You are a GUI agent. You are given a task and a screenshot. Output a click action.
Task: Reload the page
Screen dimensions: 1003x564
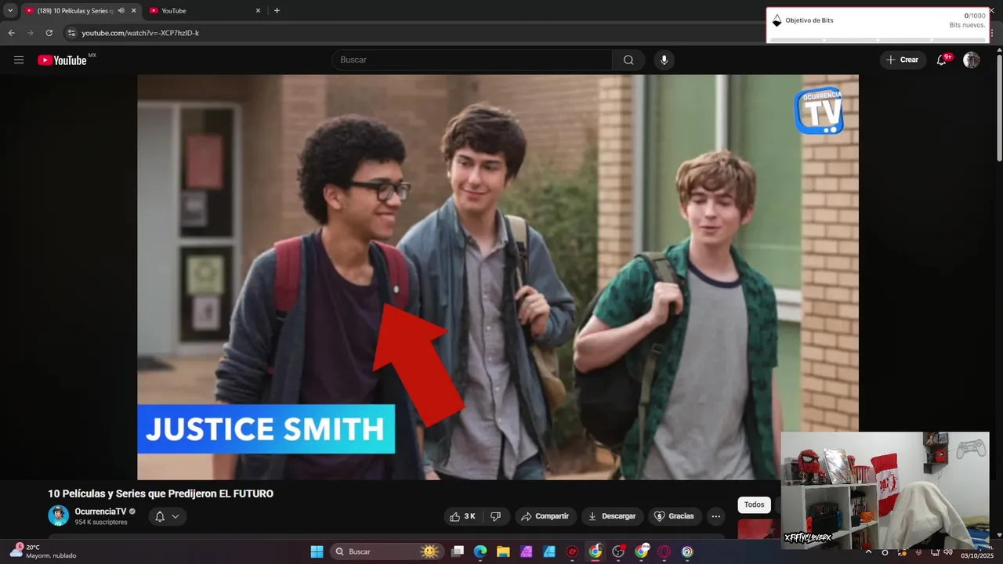49,33
